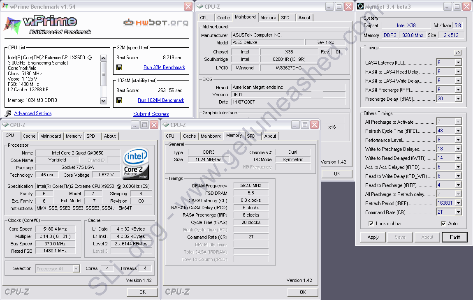Click the DRAM Frequency 592.0 MHz field
The width and height of the screenshot is (473, 300).
pyautogui.click(x=250, y=185)
